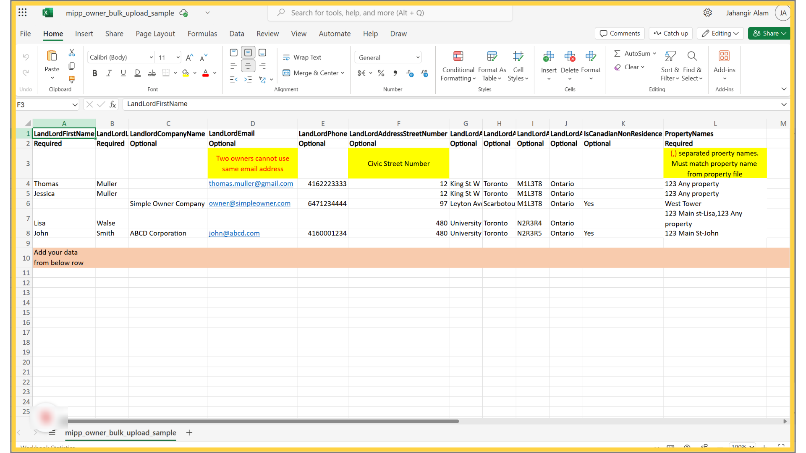
Task: Click the increase indent icon
Action: 248,79
